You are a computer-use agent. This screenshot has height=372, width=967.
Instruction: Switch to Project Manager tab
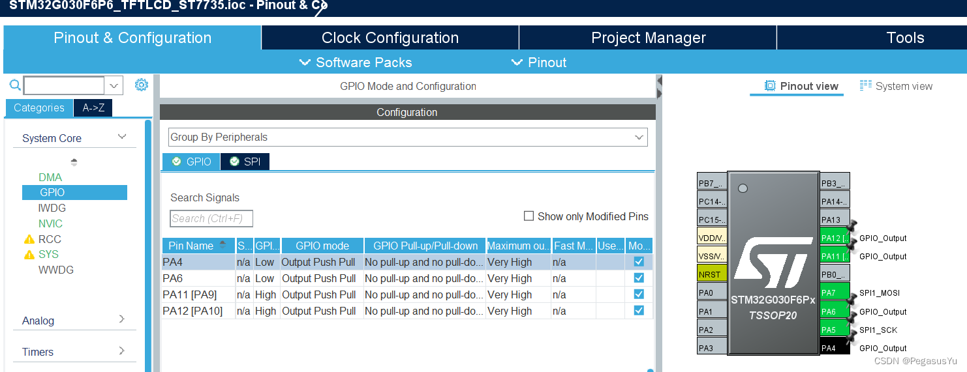648,38
